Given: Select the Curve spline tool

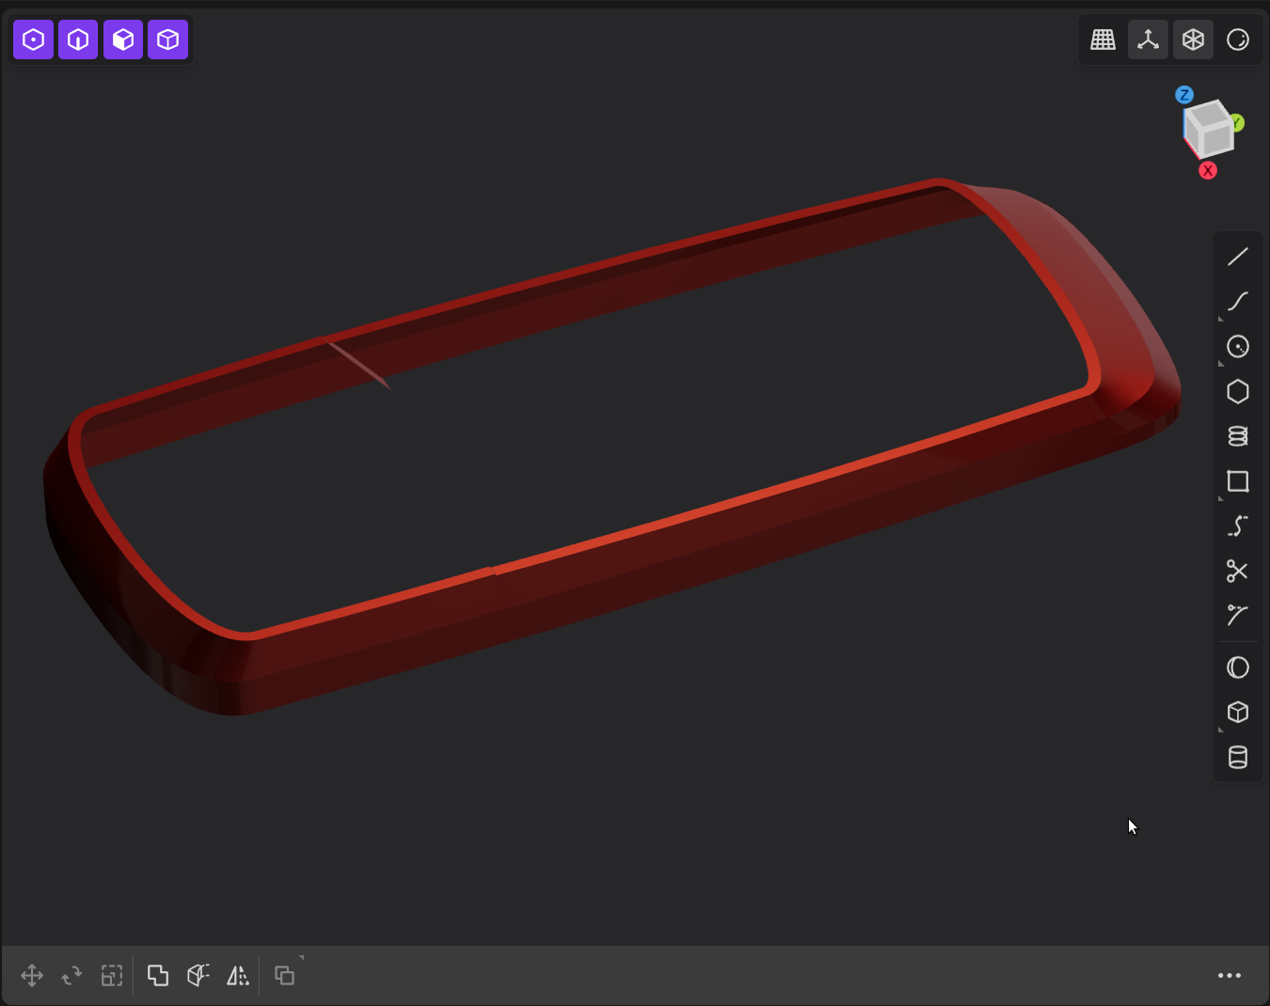Looking at the screenshot, I should [1238, 301].
